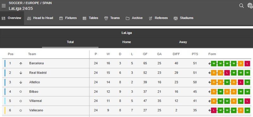This screenshot has height=117, width=253.
Task: Click the search magnifier icon
Action: coord(241,6)
